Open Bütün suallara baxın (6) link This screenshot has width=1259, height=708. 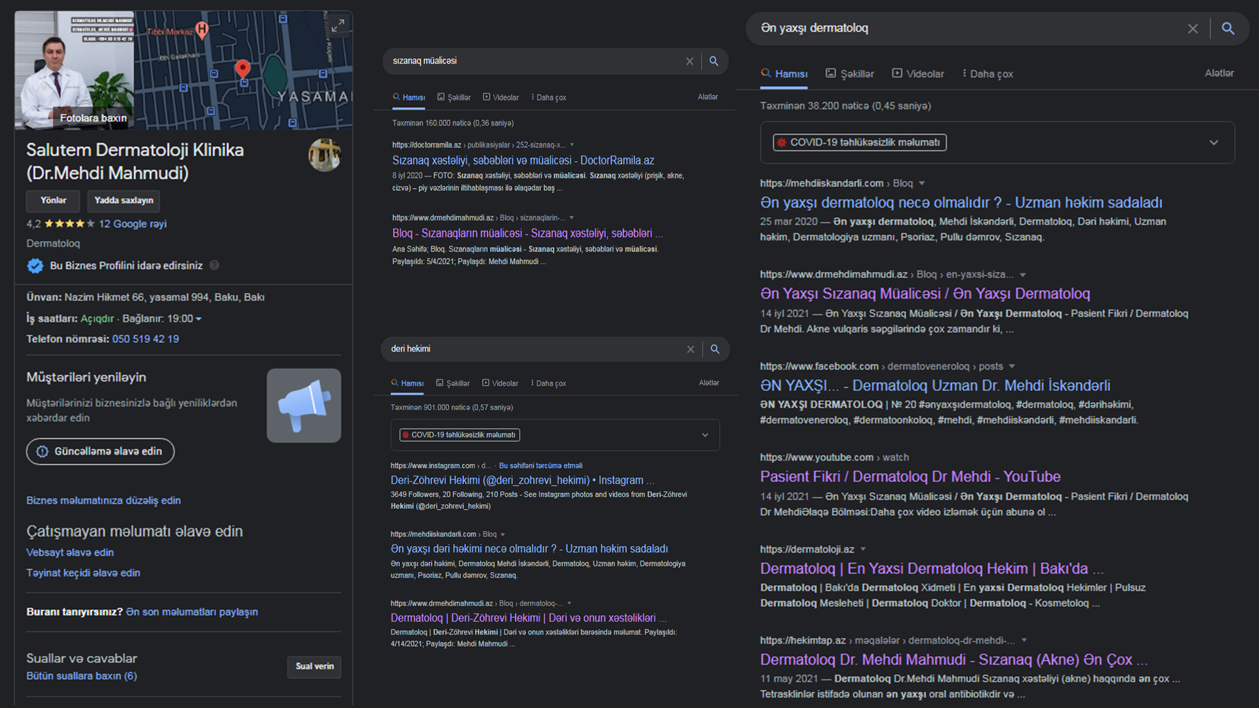click(x=81, y=676)
